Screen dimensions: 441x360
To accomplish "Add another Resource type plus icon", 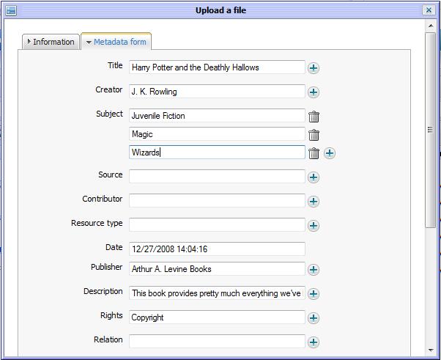I will [x=314, y=225].
